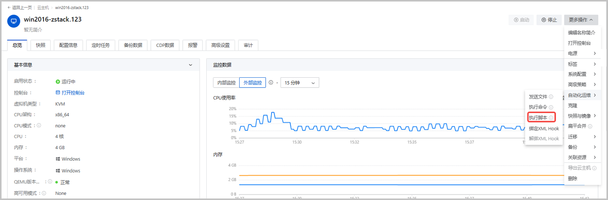Switch to 外部监控 monitoring mode
Viewport: 608px width, 200px height.
(x=252, y=83)
